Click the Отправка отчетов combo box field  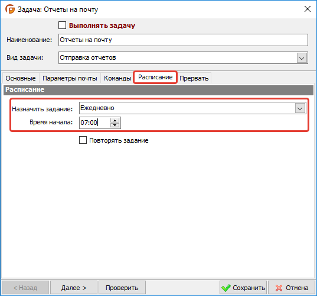183,58
